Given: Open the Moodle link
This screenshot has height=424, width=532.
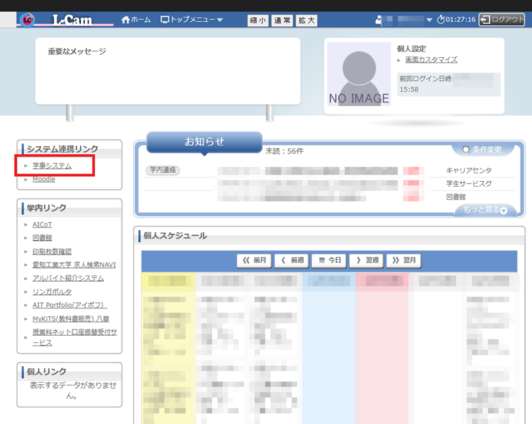Looking at the screenshot, I should coord(44,179).
